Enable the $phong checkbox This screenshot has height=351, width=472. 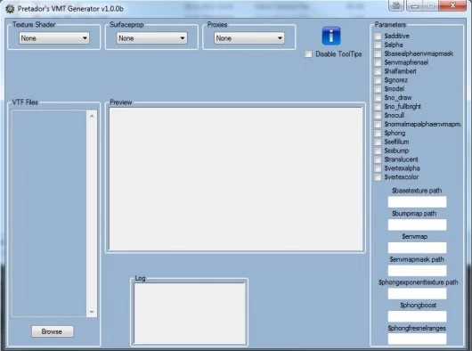378,133
